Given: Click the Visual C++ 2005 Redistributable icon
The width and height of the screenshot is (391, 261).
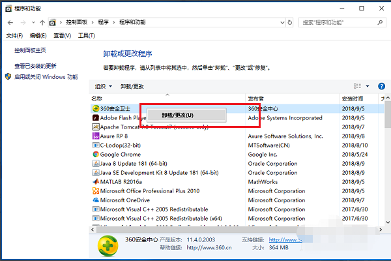Looking at the screenshot, I should pos(96,209).
